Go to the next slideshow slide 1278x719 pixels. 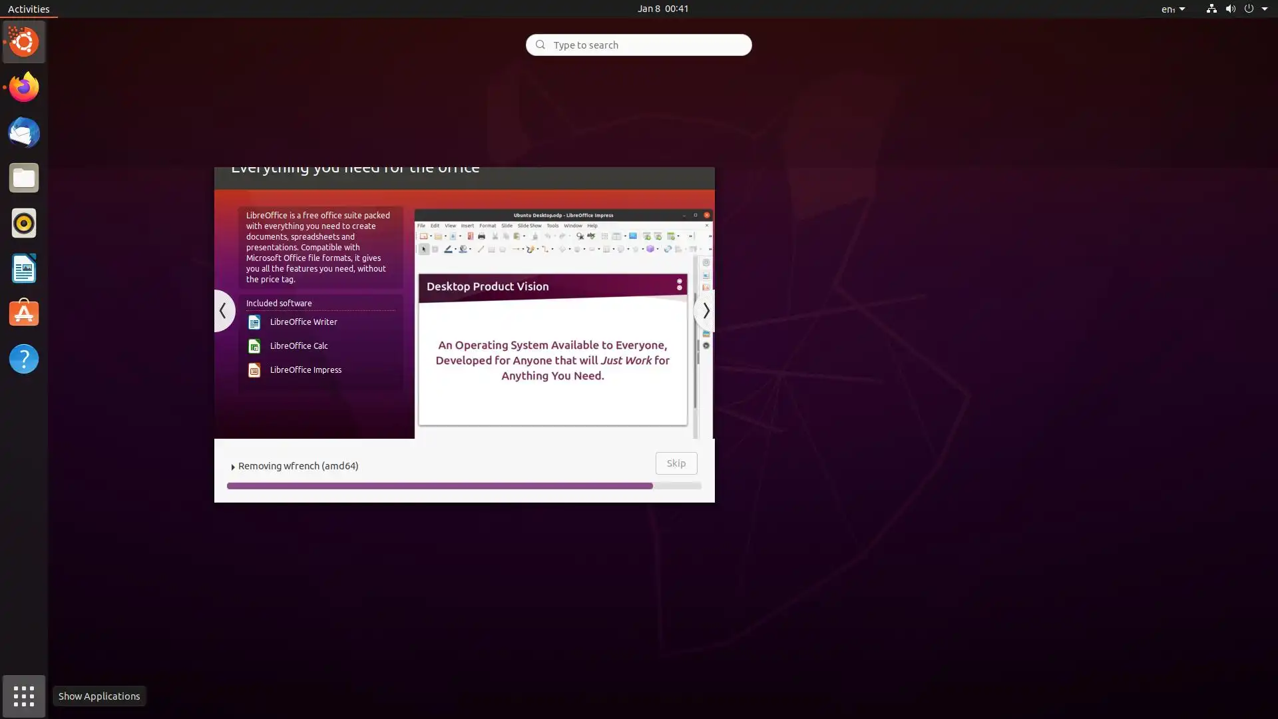[705, 311]
